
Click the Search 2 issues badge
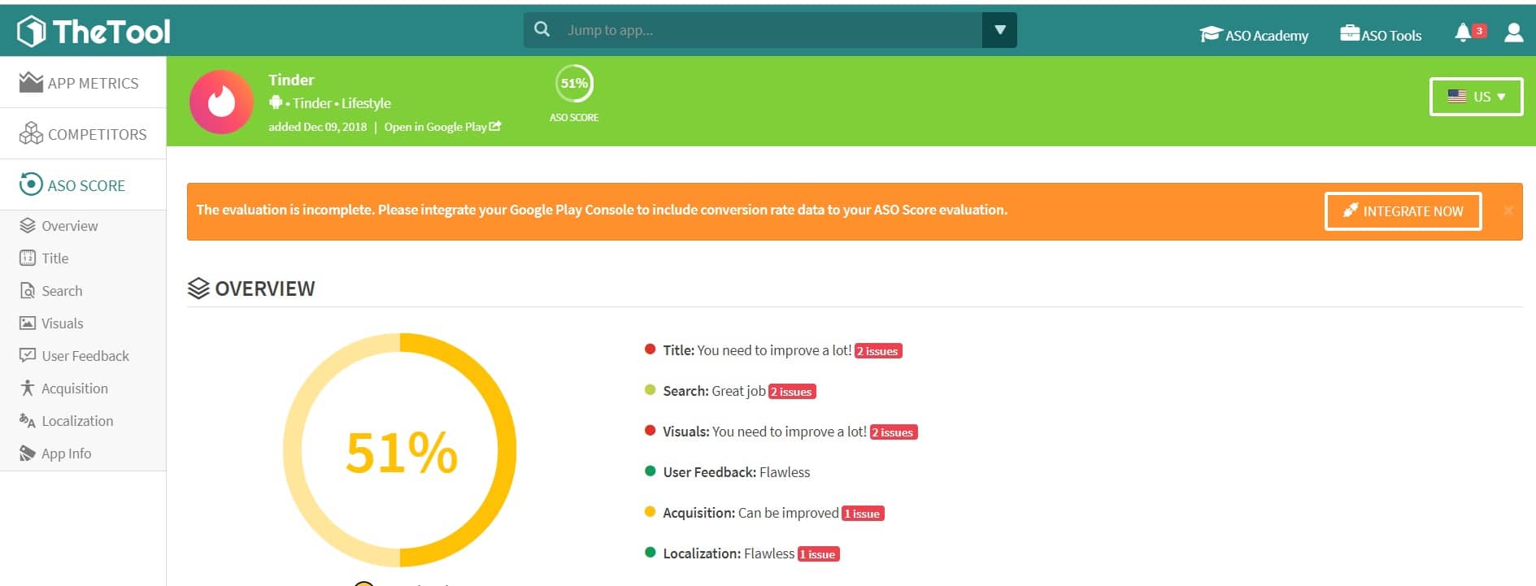[x=792, y=392]
